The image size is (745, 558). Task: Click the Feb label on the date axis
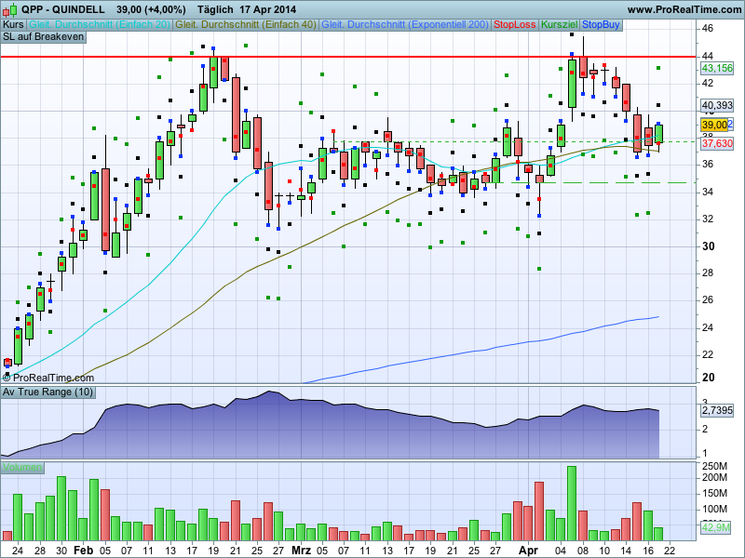(x=84, y=551)
